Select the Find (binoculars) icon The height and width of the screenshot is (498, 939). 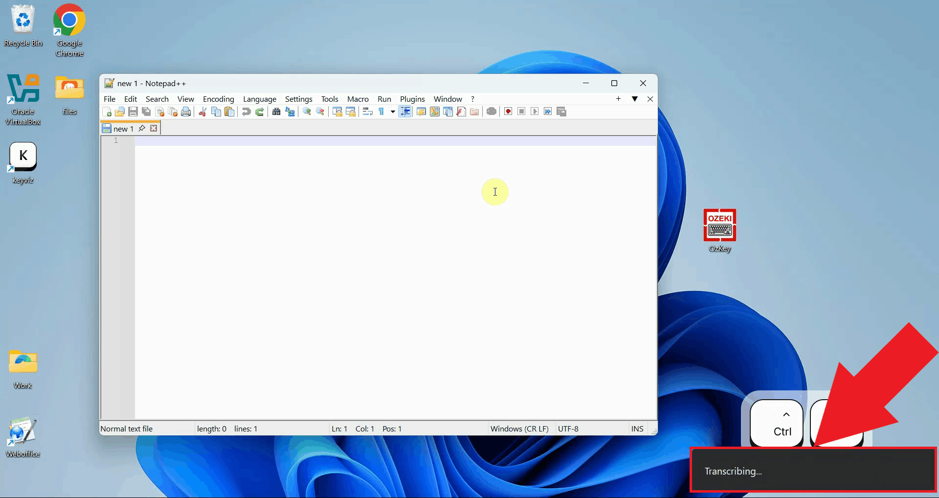(276, 112)
